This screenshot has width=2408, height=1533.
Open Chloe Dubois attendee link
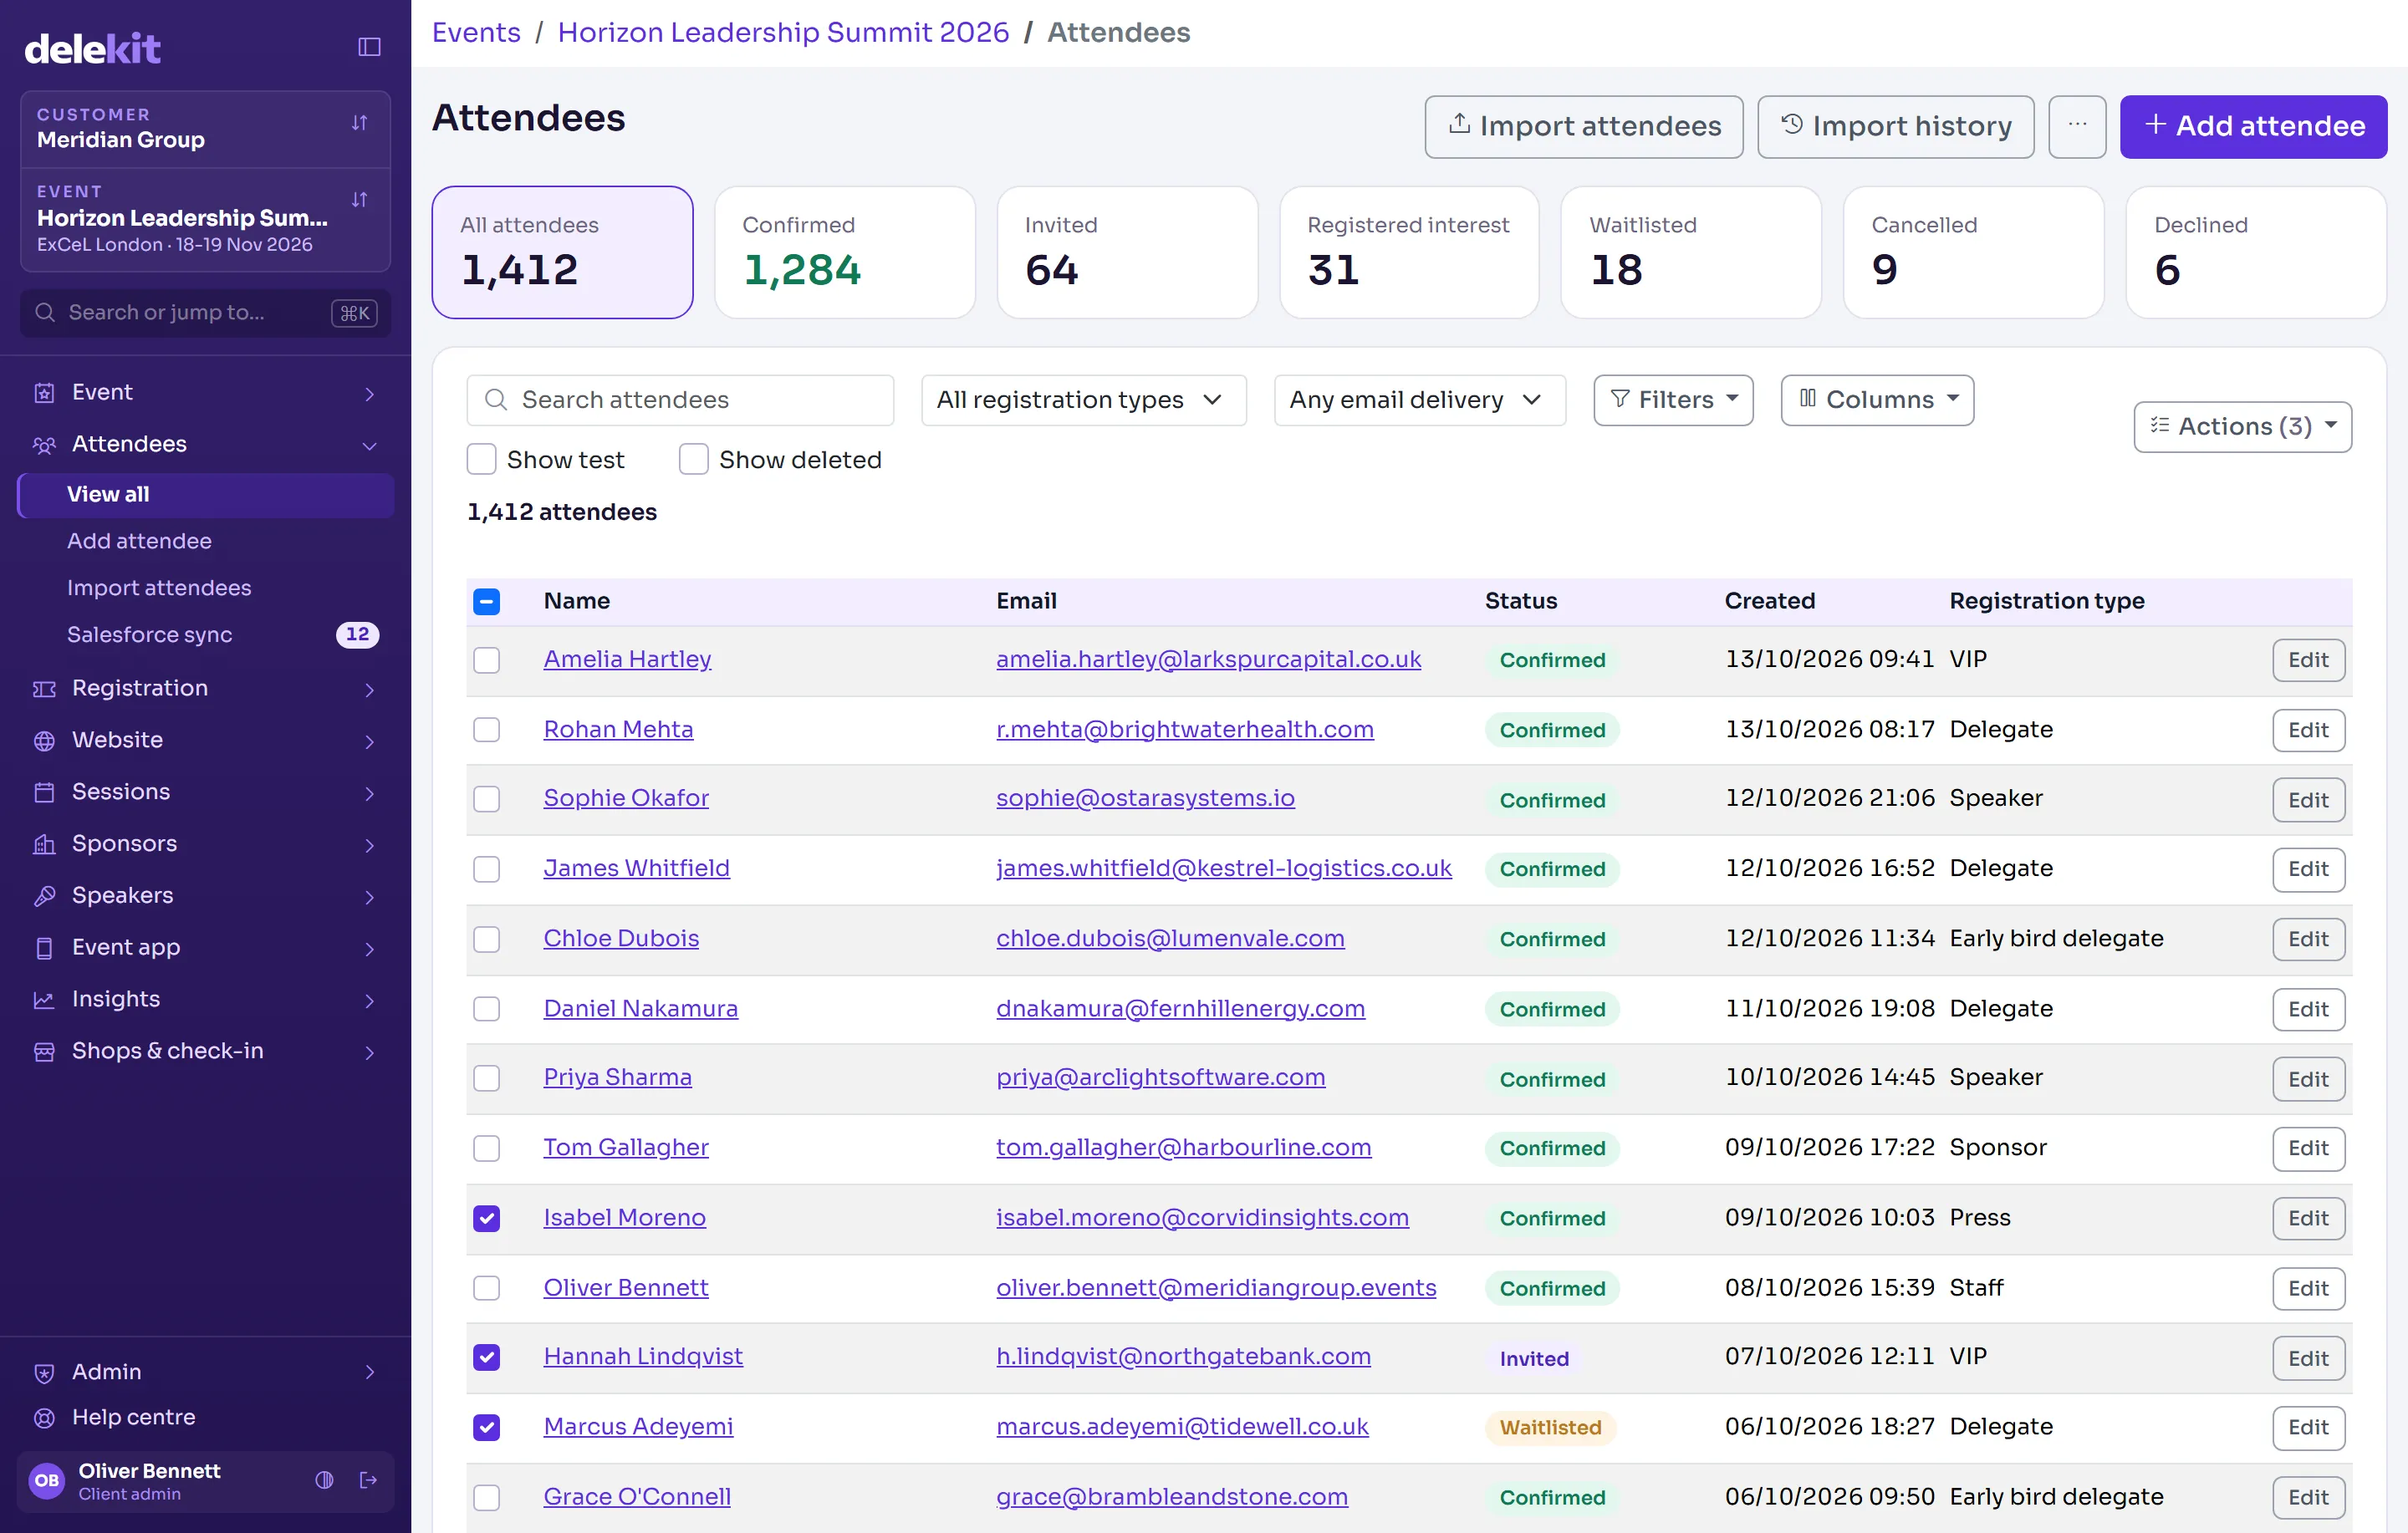pos(621,938)
